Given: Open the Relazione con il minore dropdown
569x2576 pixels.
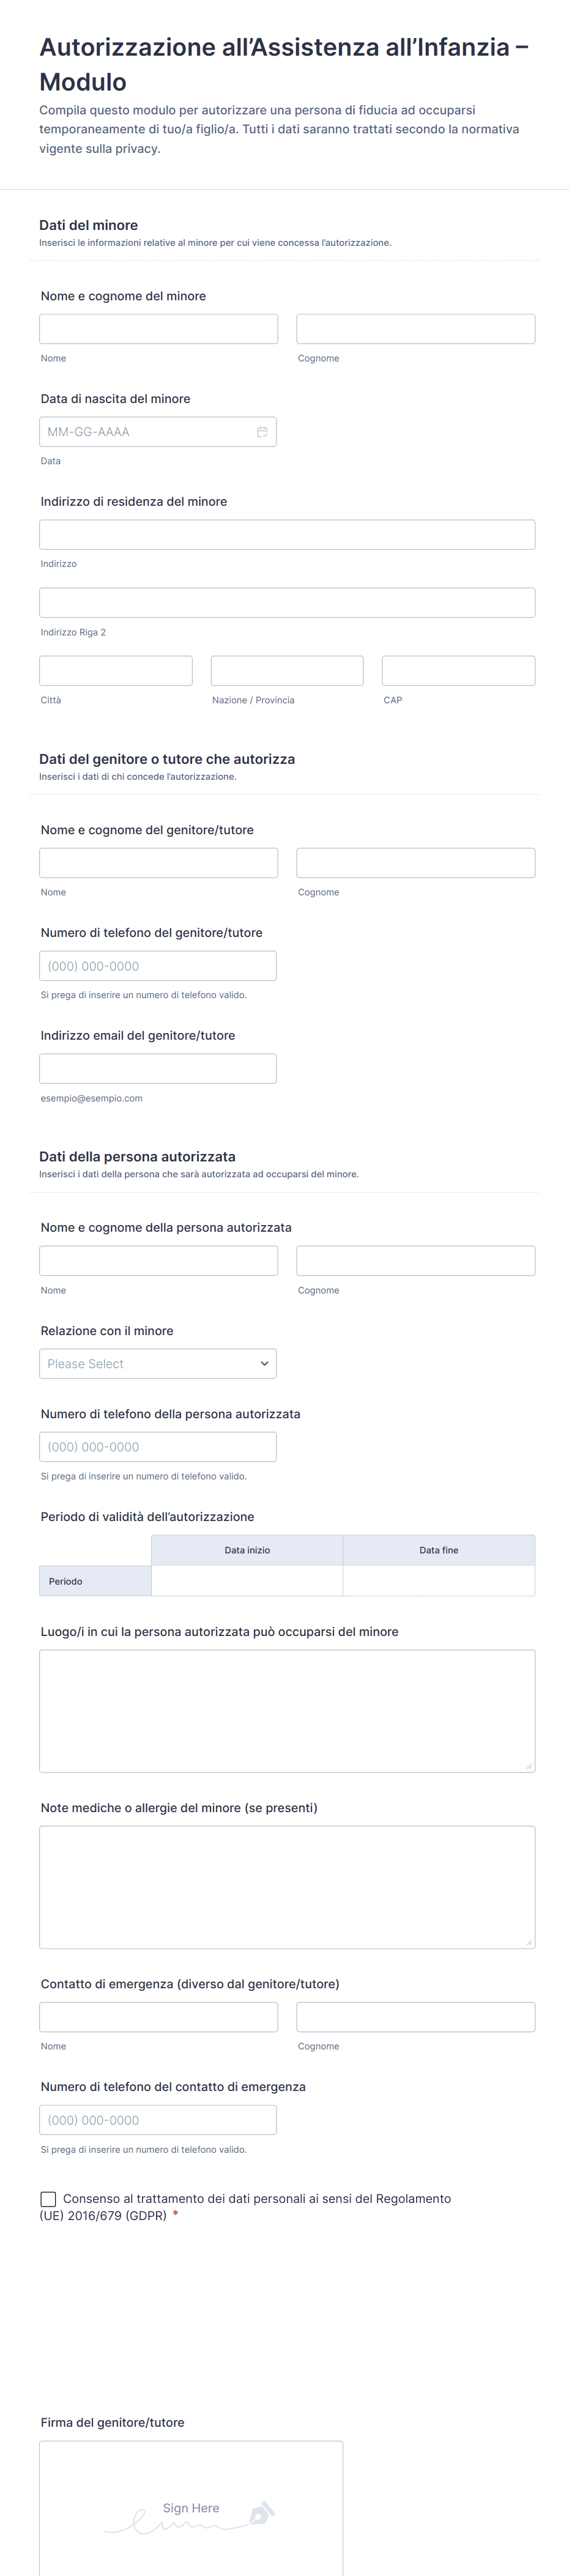Looking at the screenshot, I should point(158,1364).
